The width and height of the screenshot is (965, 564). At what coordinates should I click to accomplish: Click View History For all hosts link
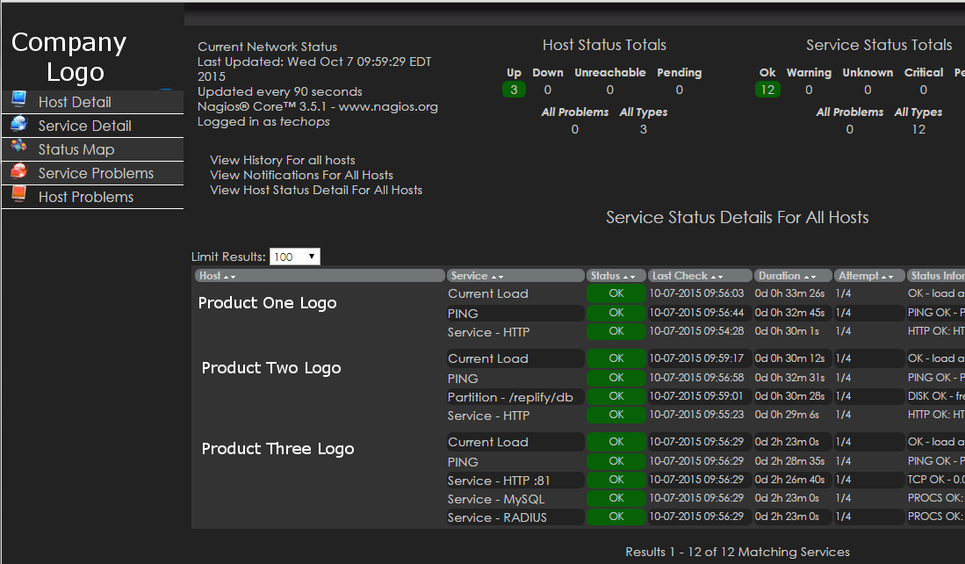(282, 160)
